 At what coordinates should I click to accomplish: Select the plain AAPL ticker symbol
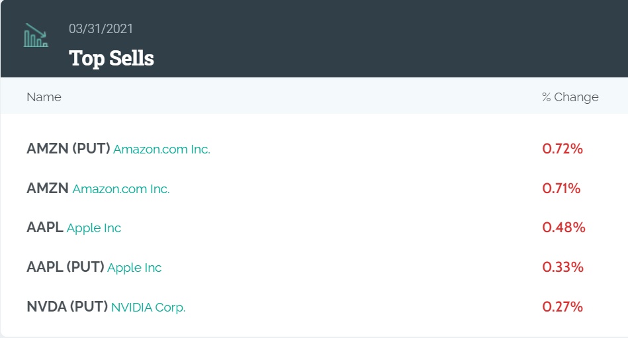[45, 228]
